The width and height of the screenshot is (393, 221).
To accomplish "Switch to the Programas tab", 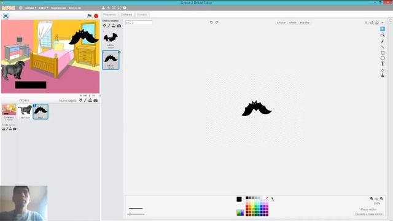I will click(109, 15).
